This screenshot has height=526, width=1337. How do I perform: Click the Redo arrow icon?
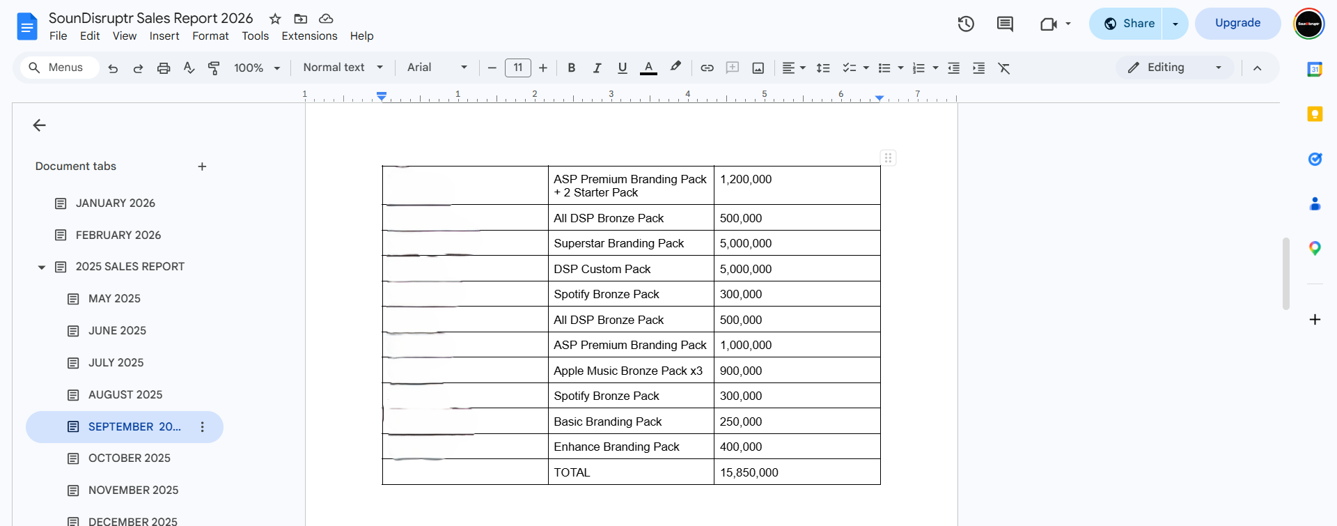click(x=138, y=68)
